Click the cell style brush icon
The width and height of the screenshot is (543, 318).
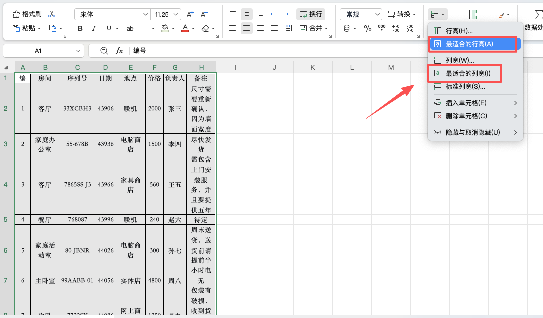(x=500, y=14)
